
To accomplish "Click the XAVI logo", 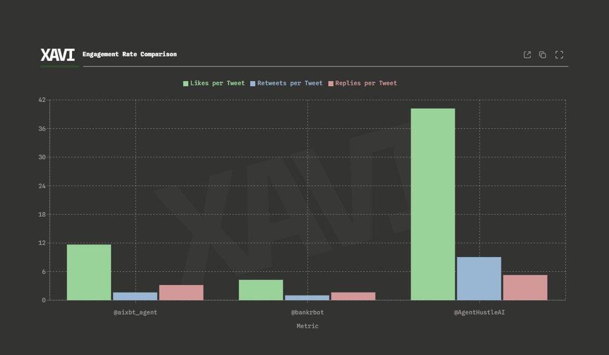I will (x=58, y=55).
